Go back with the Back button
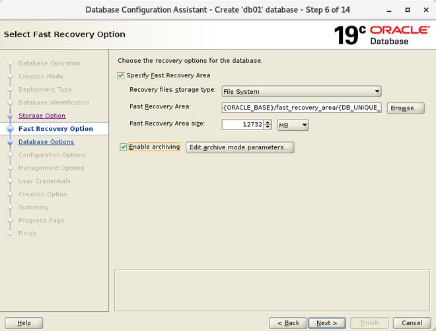 (x=288, y=323)
